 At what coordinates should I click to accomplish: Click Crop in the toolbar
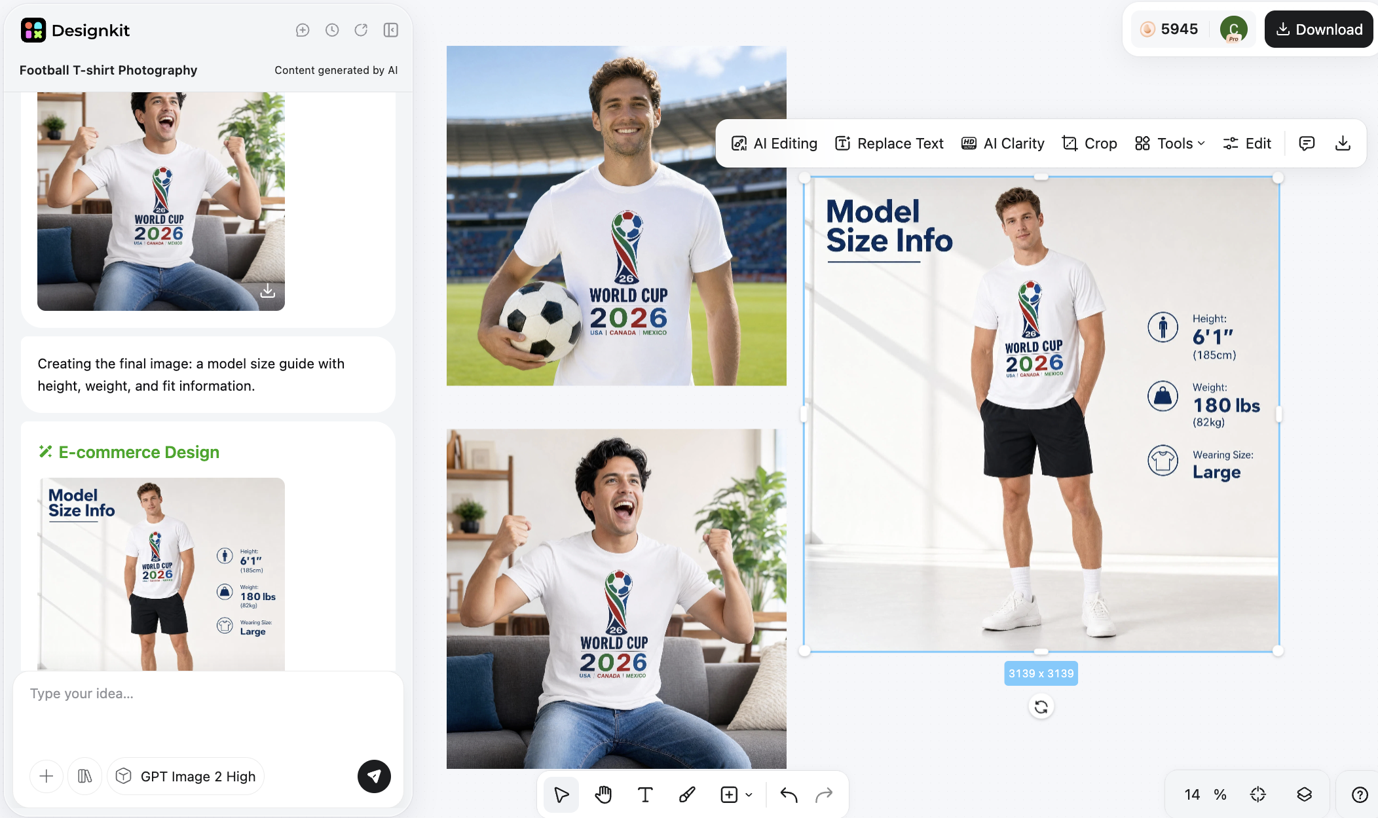point(1090,143)
